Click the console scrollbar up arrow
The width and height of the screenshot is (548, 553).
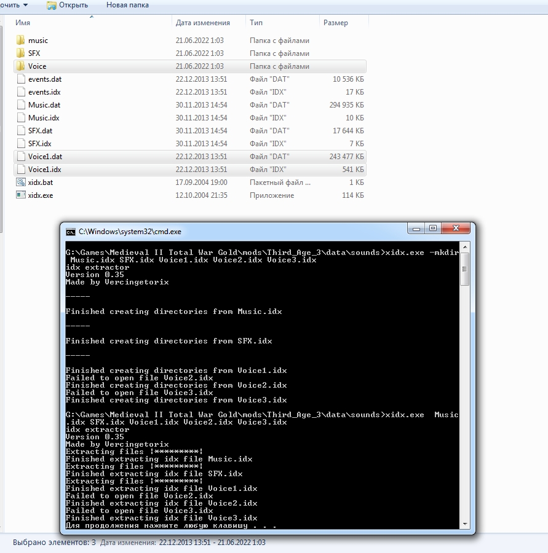pos(465,247)
